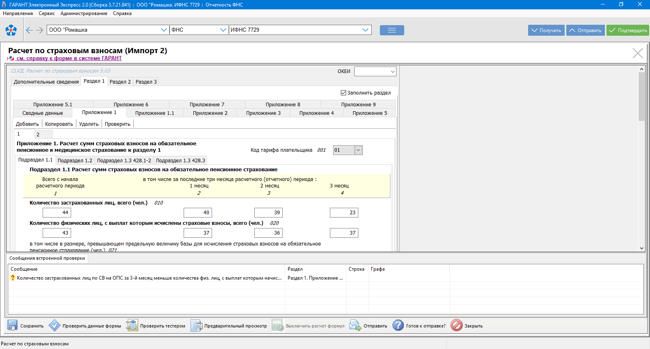Viewport: 650px width, 349px height.
Task: Select the 'Подраздел 1.2' tab
Action: (x=75, y=161)
